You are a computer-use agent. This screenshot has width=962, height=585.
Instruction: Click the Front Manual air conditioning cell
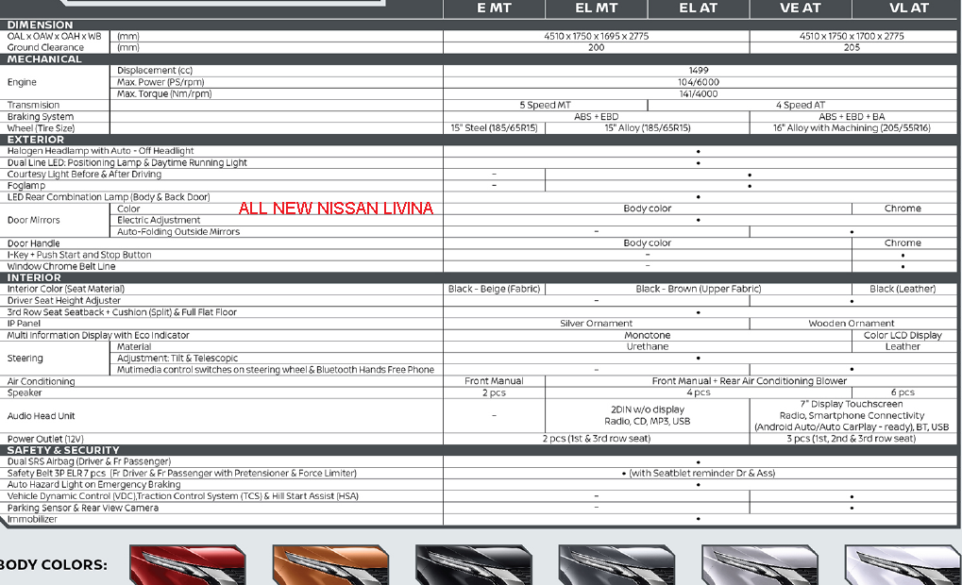pyautogui.click(x=494, y=381)
